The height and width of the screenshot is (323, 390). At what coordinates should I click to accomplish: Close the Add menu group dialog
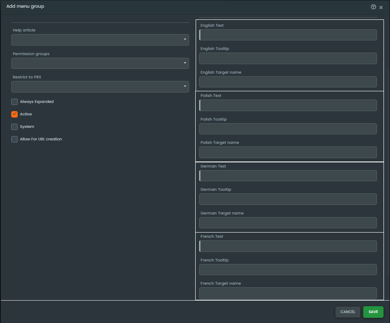[x=381, y=7]
